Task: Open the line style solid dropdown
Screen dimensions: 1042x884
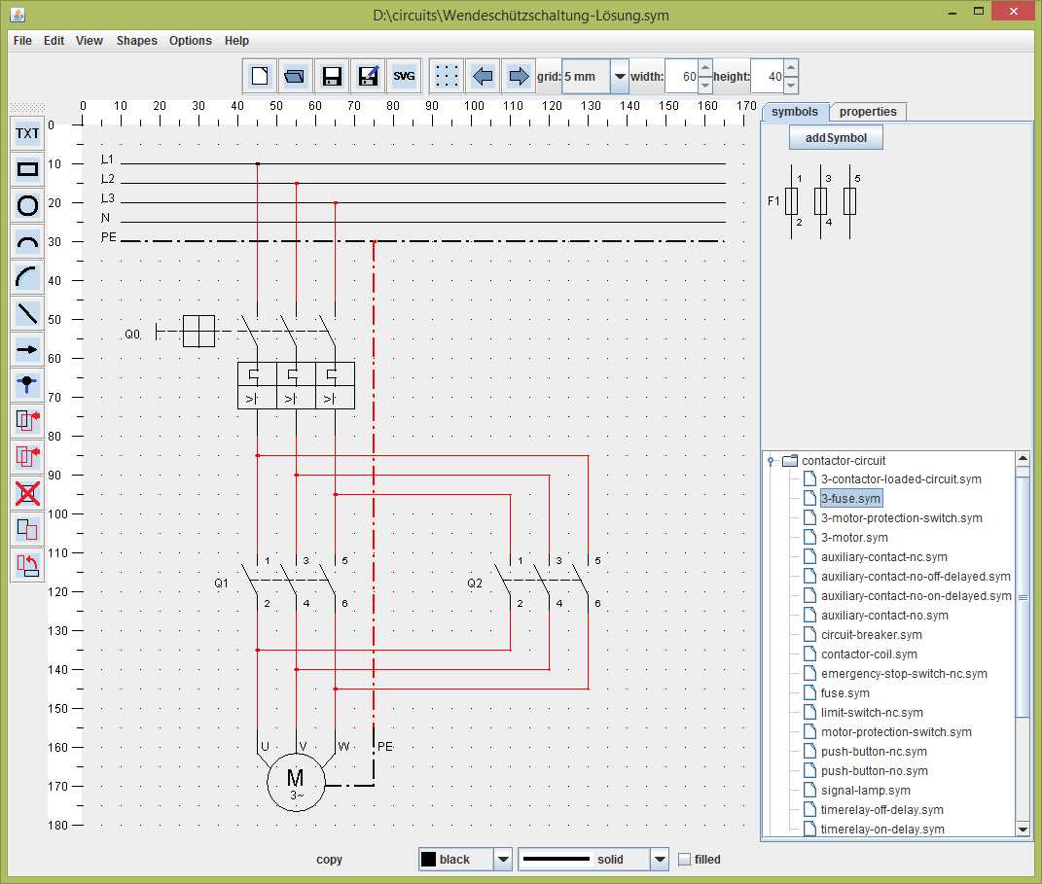Action: (x=660, y=859)
